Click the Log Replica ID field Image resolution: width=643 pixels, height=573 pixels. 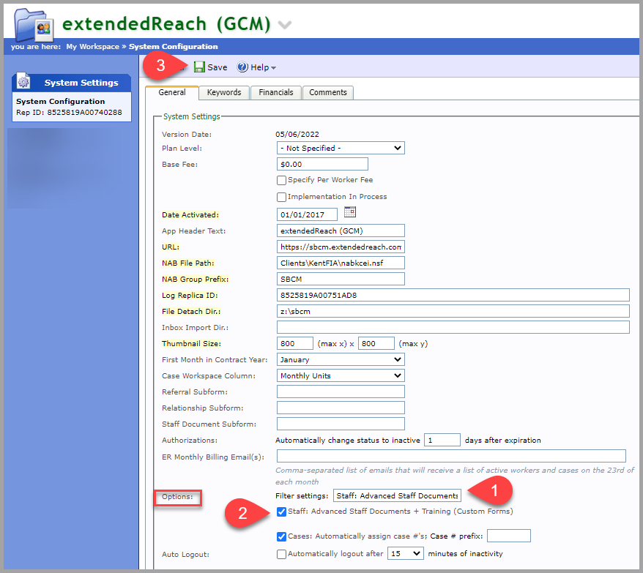coord(453,295)
